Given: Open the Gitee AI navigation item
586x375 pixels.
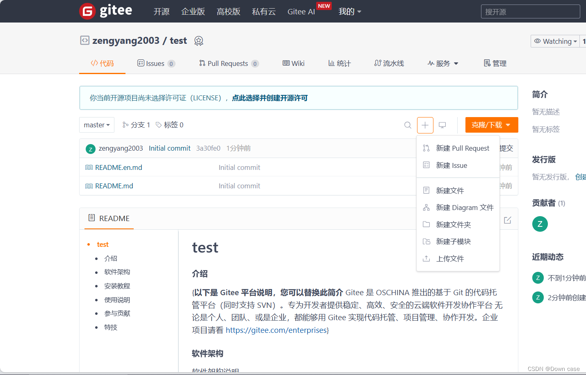Looking at the screenshot, I should click(301, 11).
